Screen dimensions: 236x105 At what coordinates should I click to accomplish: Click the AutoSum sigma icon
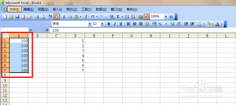tap(118, 17)
